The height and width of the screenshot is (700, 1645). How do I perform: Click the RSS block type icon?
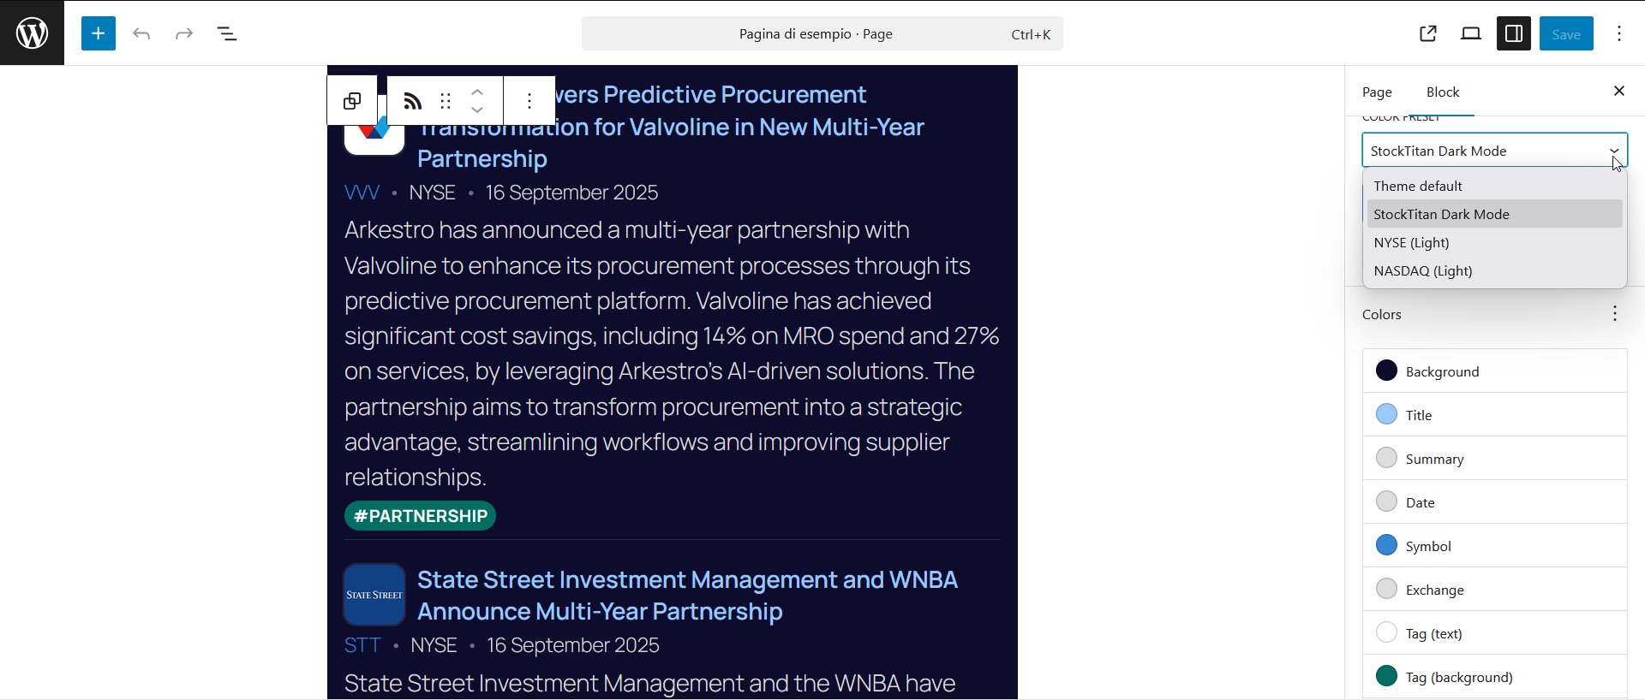pos(412,101)
